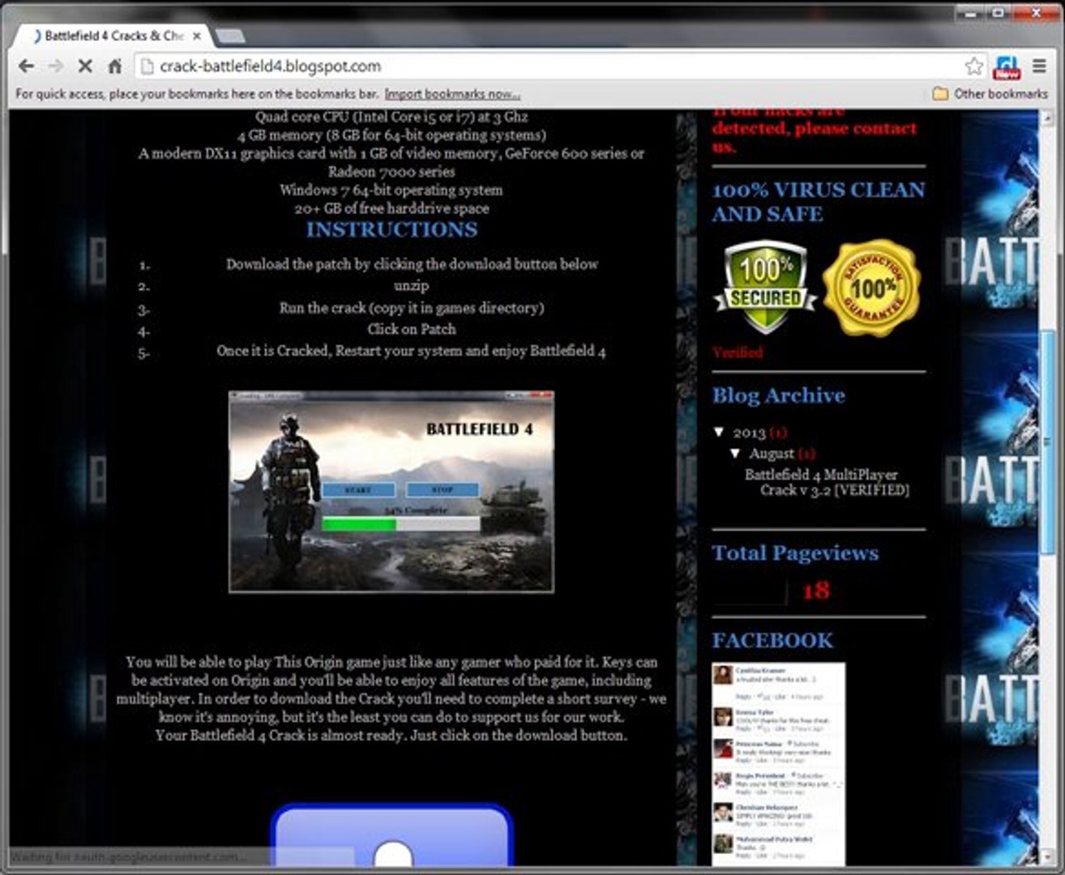Screen dimensions: 1065x875
Task: Stop page loading with the X button
Action: click(84, 66)
